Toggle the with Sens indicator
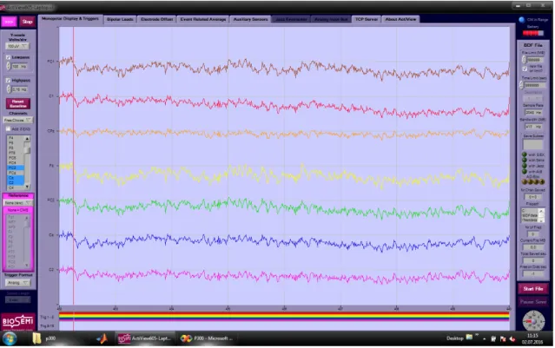The image size is (555, 348). pyautogui.click(x=525, y=161)
